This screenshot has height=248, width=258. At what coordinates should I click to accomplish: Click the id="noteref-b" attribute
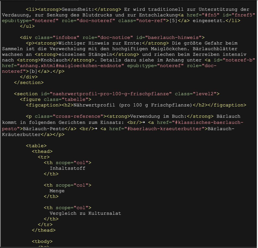coord(234,60)
